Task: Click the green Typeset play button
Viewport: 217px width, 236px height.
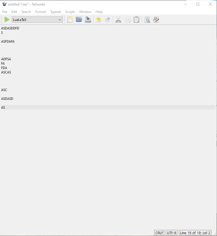Action: tap(7, 20)
